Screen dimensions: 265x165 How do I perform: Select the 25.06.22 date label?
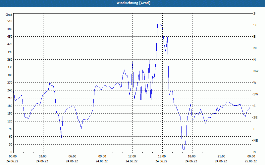pos(251,161)
